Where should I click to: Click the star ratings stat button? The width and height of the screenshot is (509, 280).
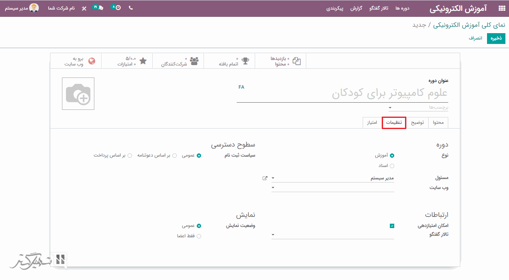pyautogui.click(x=132, y=61)
